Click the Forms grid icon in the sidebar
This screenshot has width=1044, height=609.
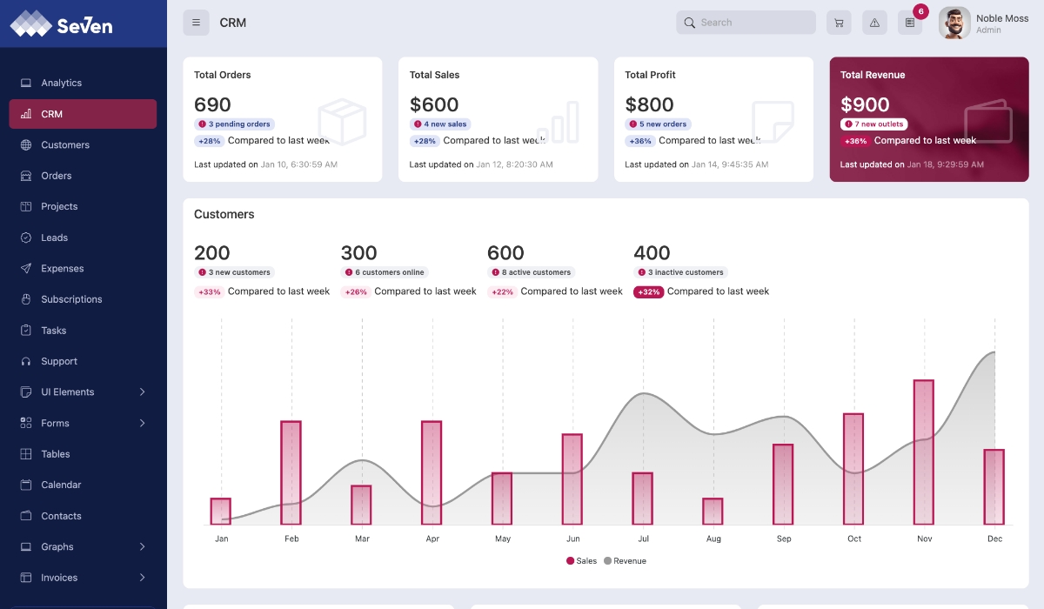tap(25, 423)
